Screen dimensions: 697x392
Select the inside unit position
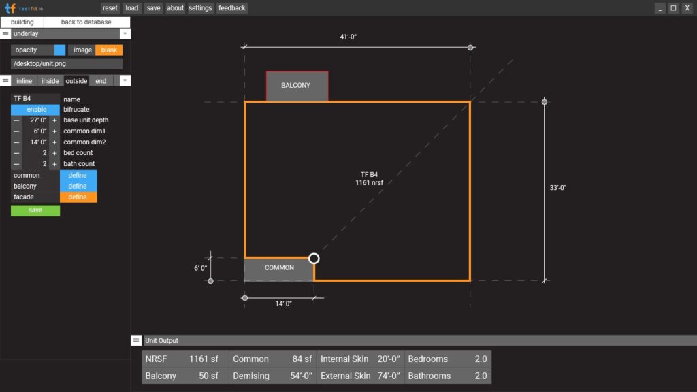[50, 81]
